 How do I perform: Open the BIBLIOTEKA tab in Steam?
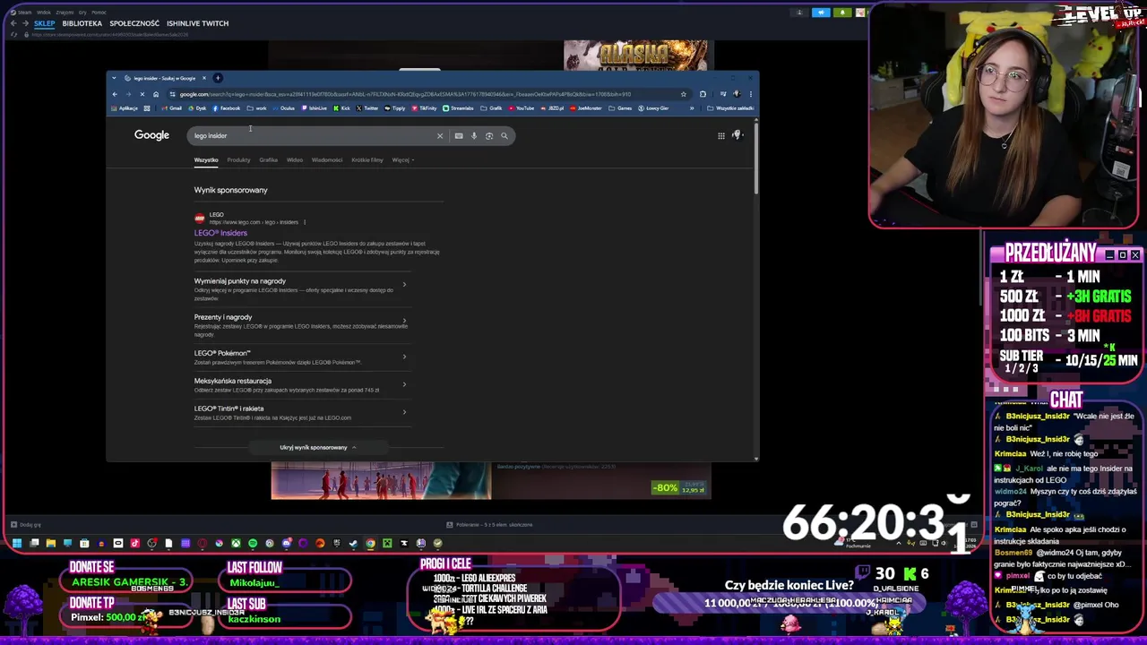(x=82, y=23)
